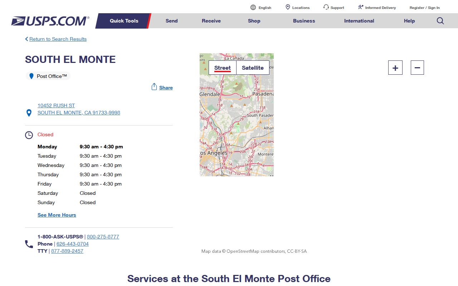The width and height of the screenshot is (458, 286).
Task: Click the clock hours icon
Action: click(x=29, y=135)
